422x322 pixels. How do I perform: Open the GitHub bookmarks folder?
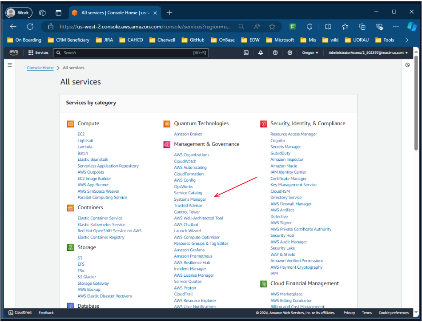(193, 40)
